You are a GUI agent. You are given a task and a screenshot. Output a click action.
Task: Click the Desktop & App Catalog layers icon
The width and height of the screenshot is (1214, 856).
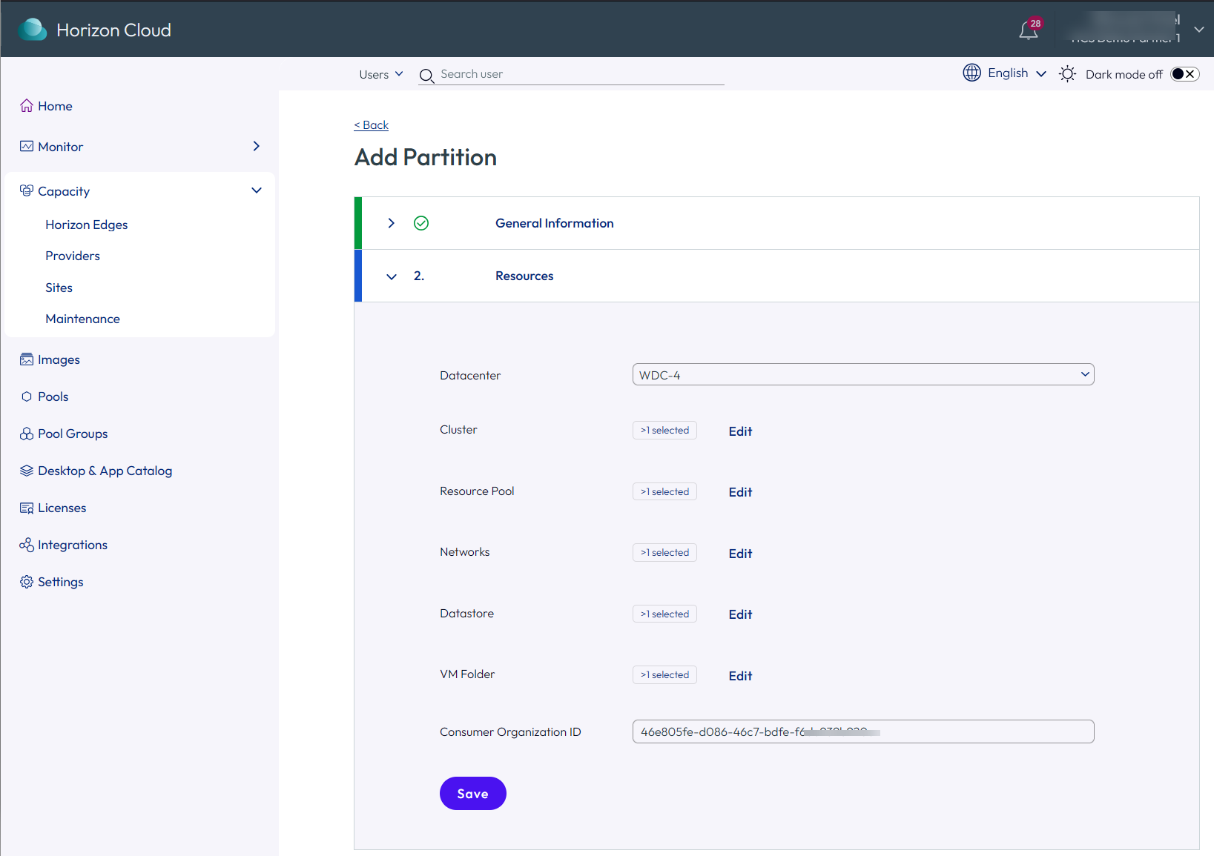tap(27, 471)
